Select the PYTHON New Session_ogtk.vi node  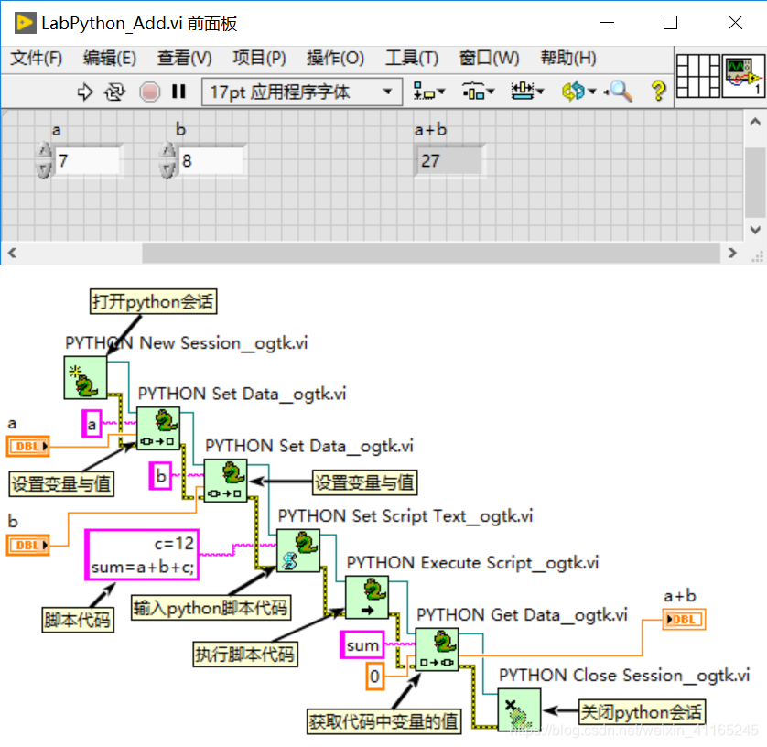[84, 379]
